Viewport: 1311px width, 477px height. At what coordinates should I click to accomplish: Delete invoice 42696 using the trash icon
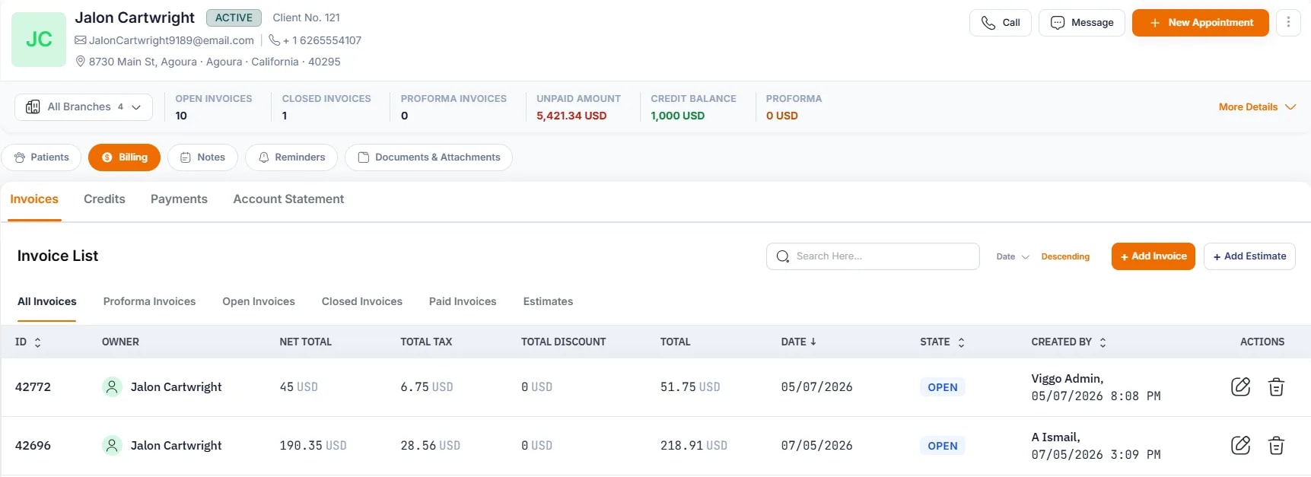pos(1276,445)
